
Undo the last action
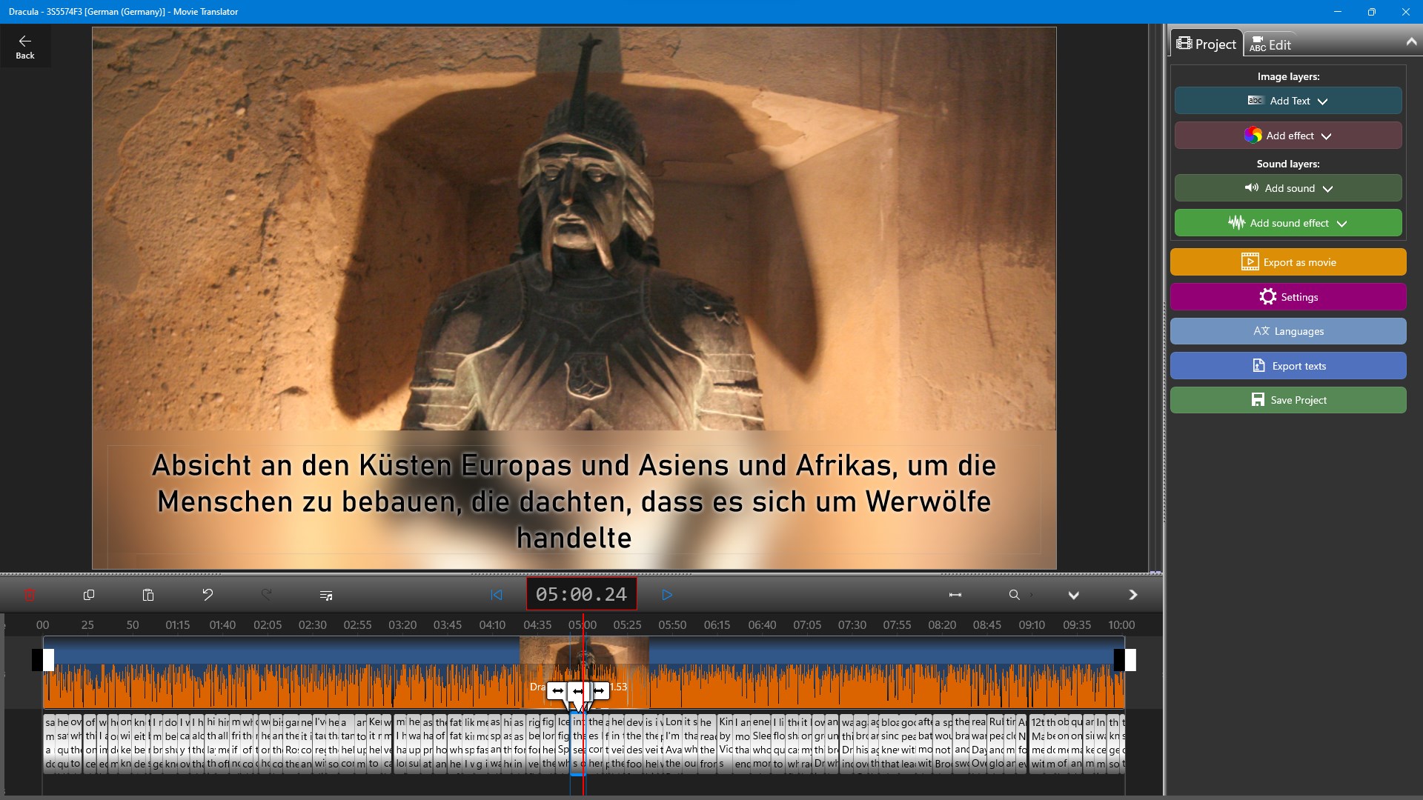pyautogui.click(x=208, y=595)
